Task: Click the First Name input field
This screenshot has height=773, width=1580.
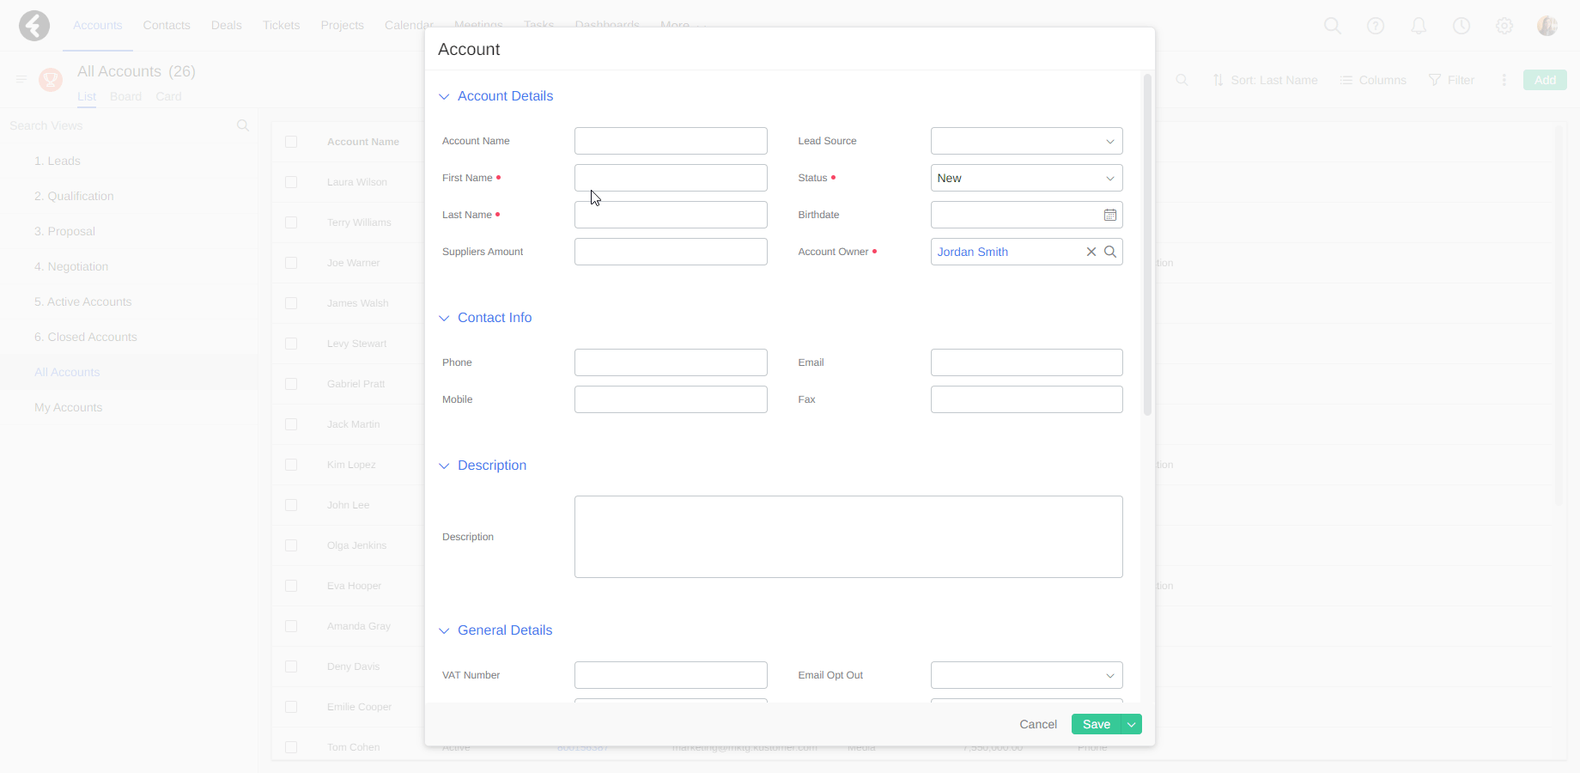Action: point(671,178)
